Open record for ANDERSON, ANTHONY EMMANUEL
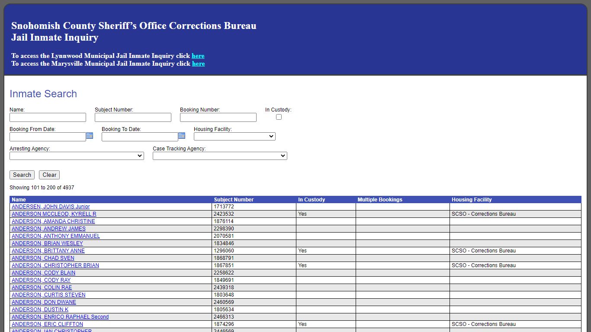Image resolution: width=591 pixels, height=332 pixels. point(56,236)
